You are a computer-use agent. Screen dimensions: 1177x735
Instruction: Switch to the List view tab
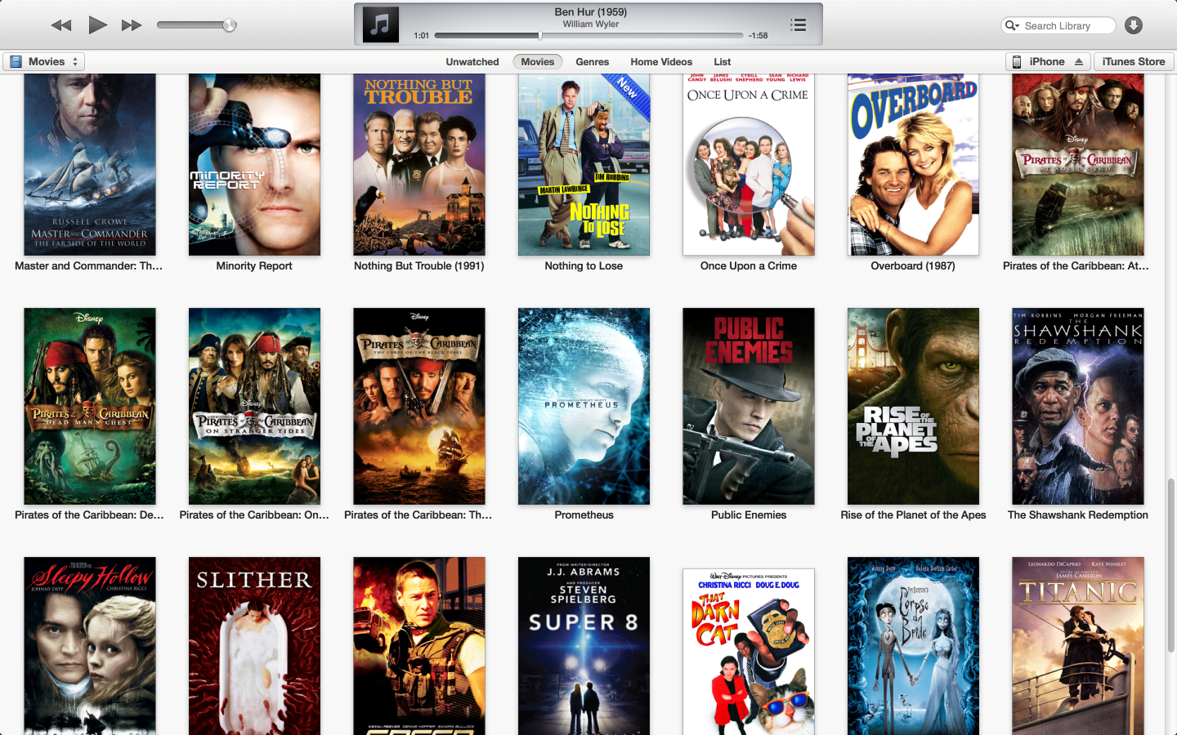(x=723, y=62)
